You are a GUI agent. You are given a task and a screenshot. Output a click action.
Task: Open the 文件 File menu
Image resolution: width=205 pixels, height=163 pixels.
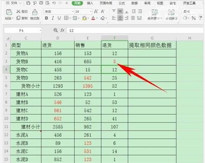click(x=12, y=3)
